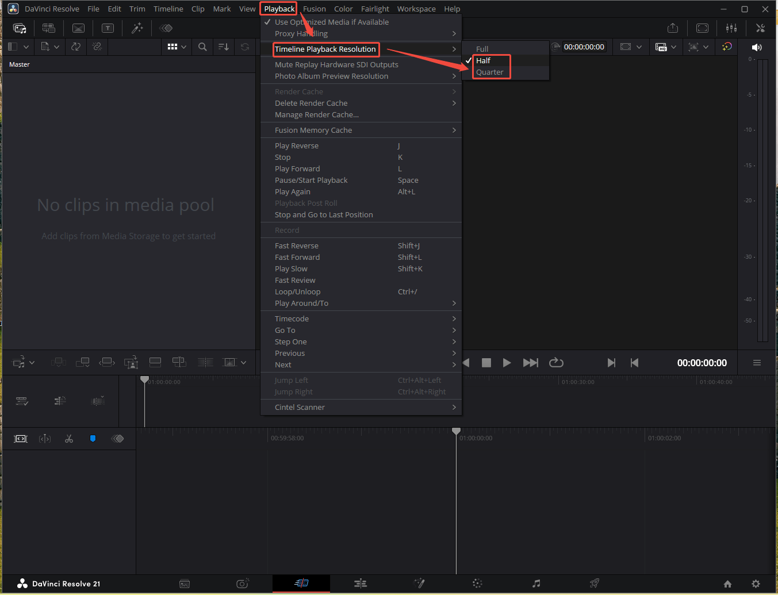This screenshot has width=778, height=595.
Task: Select the Master bin label
Action: tap(20, 64)
